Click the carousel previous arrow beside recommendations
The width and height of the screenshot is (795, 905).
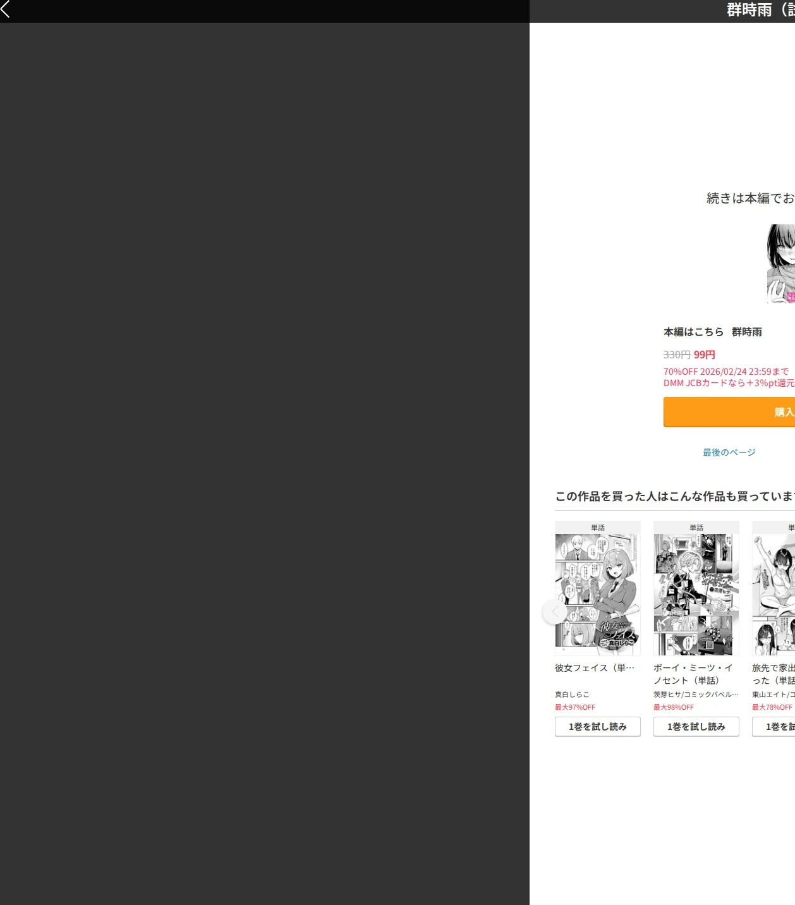554,612
